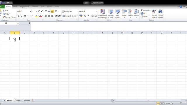Open Cell Styles gallery

[117, 14]
